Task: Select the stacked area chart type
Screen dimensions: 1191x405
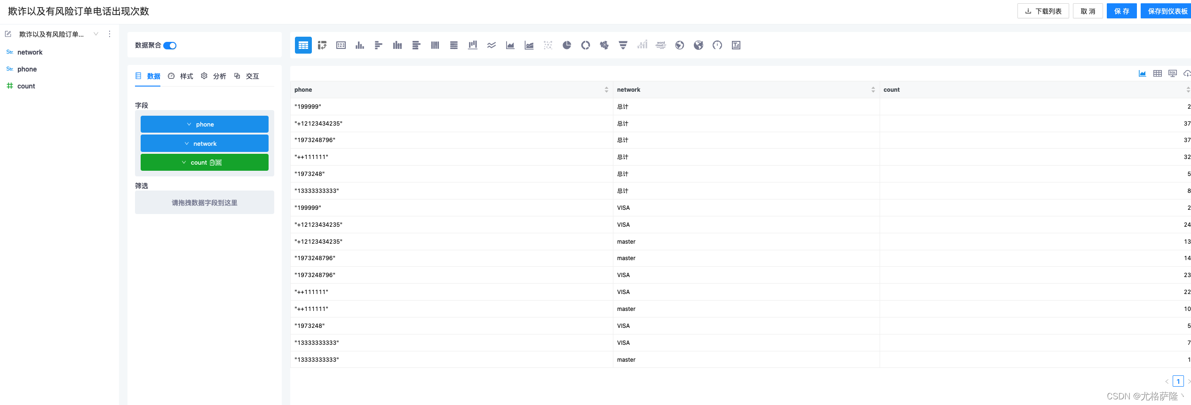Action: point(529,45)
